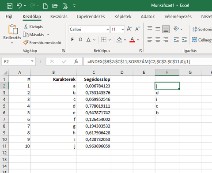The image size is (212, 173).
Task: Select row 5 header
Action: 4,106
